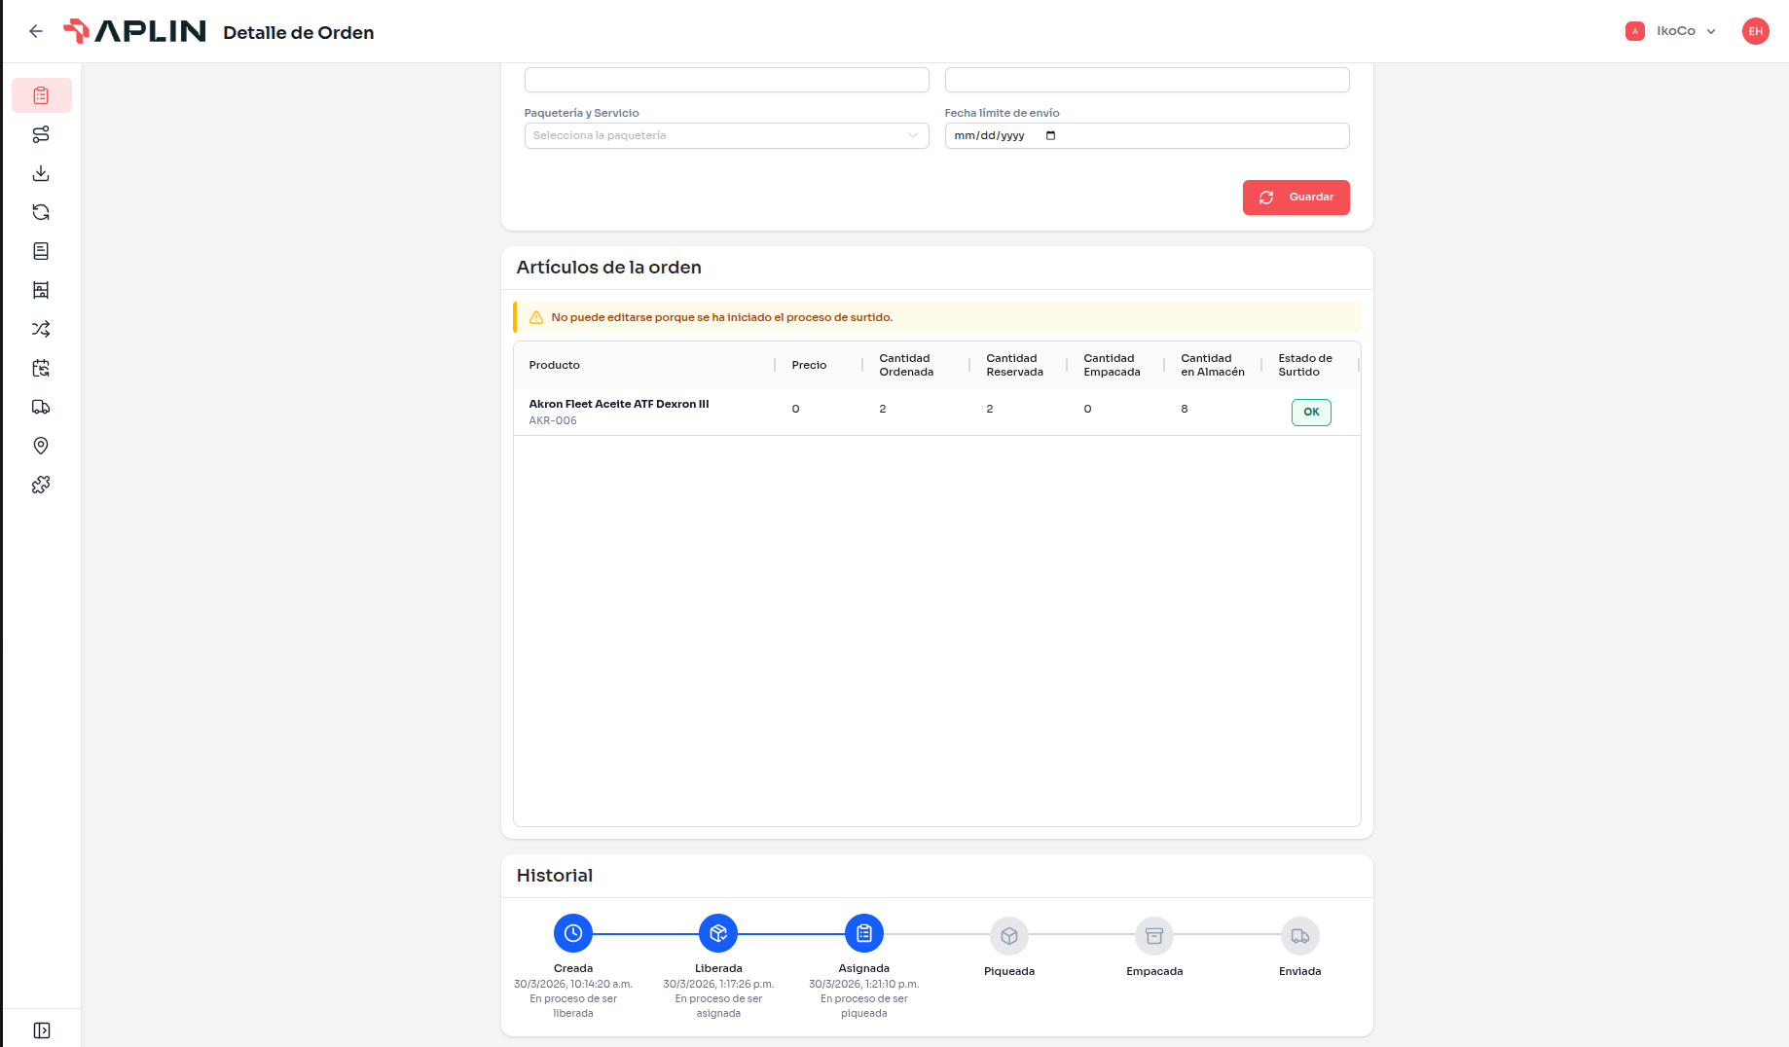
Task: Open the puzzle integrations sidebar icon
Action: coord(41,485)
